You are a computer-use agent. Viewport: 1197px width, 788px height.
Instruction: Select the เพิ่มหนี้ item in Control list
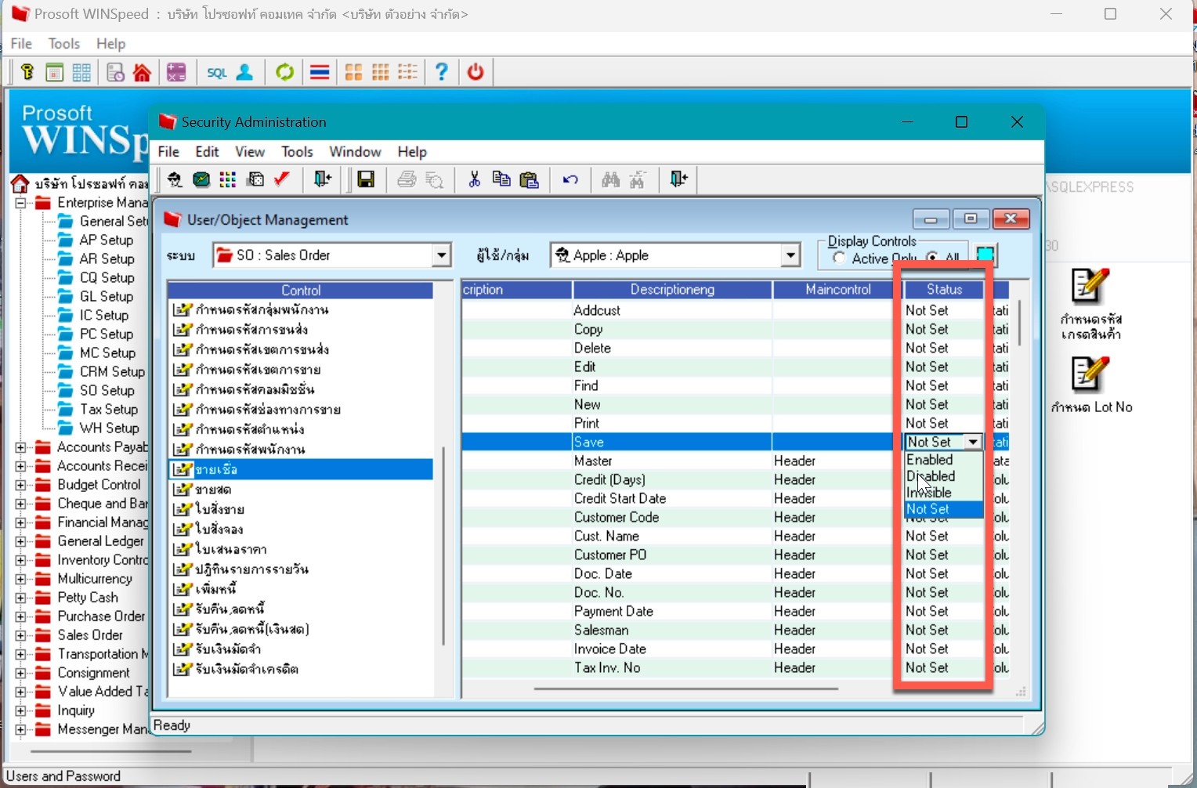(216, 590)
